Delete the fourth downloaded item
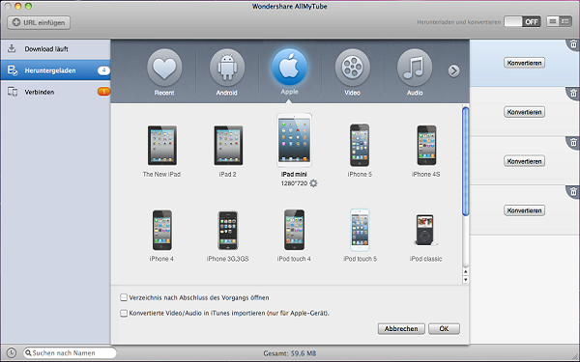 [x=573, y=191]
